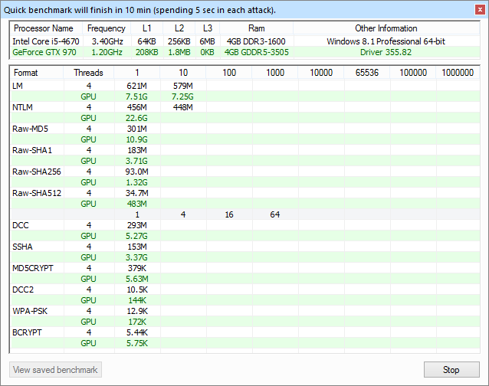Click the Driver 355.82 cell
This screenshot has width=489, height=386.
pyautogui.click(x=386, y=52)
